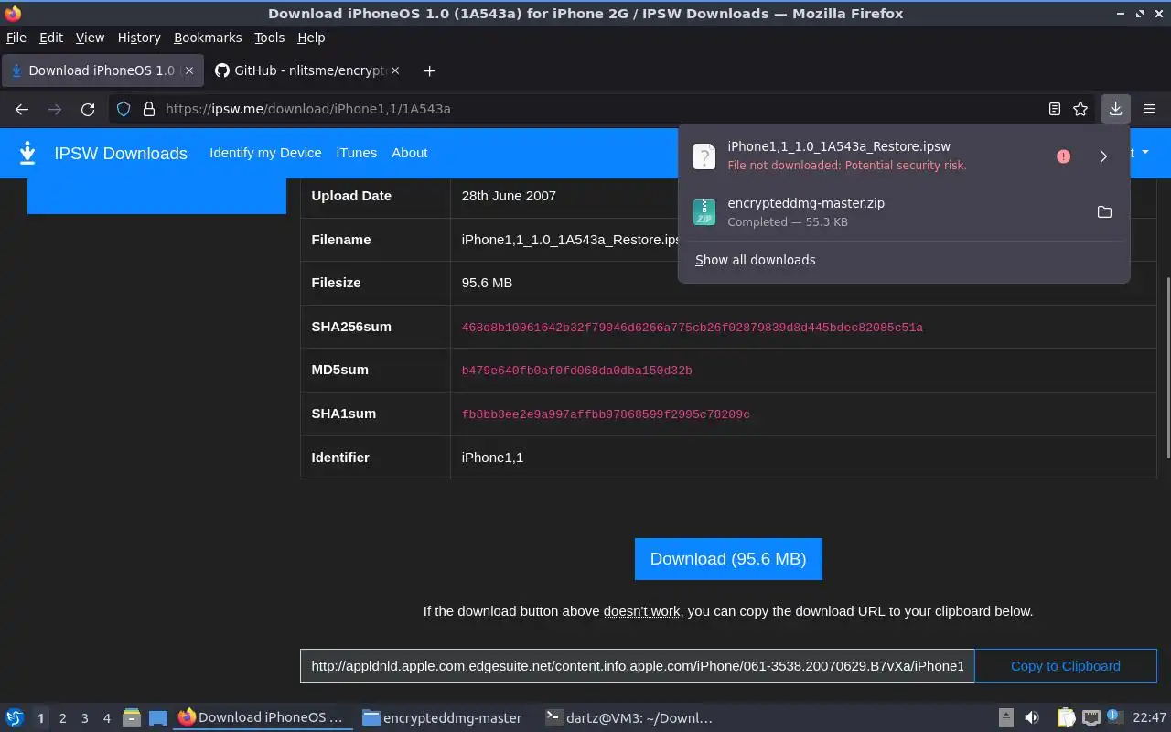1171x732 pixels.
Task: Click the page vertical scrollbar thumb
Action: pyautogui.click(x=1166, y=366)
